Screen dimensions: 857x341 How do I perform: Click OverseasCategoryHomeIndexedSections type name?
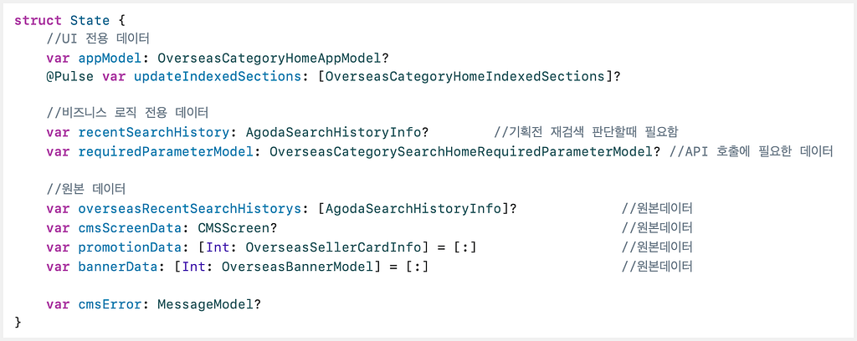tap(465, 76)
